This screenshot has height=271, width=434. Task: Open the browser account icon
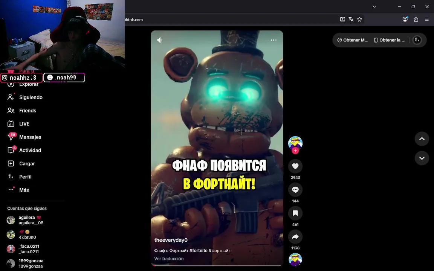pos(405,19)
